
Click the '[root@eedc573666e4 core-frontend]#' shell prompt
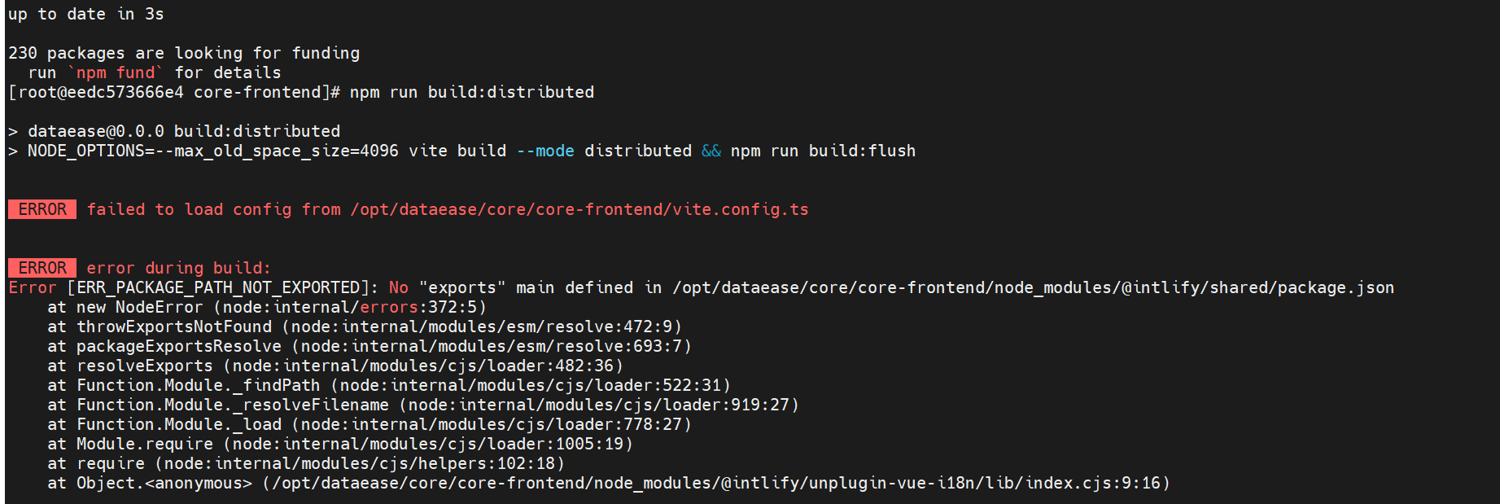(x=174, y=92)
